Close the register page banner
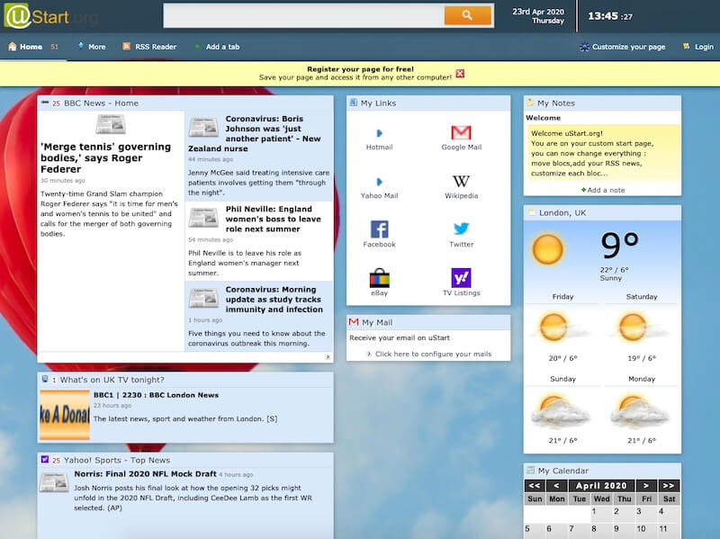Image resolution: width=720 pixels, height=539 pixels. coord(460,74)
